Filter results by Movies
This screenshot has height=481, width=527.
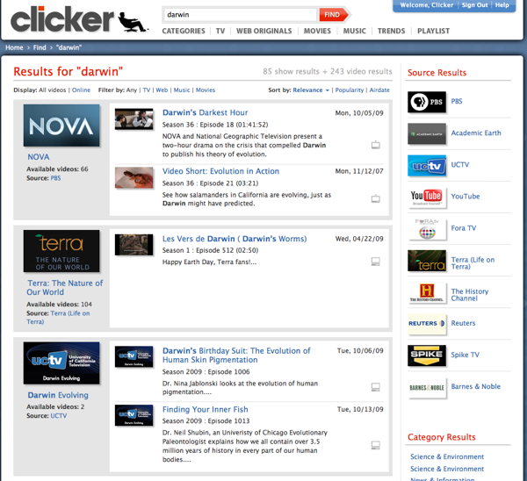click(x=206, y=90)
